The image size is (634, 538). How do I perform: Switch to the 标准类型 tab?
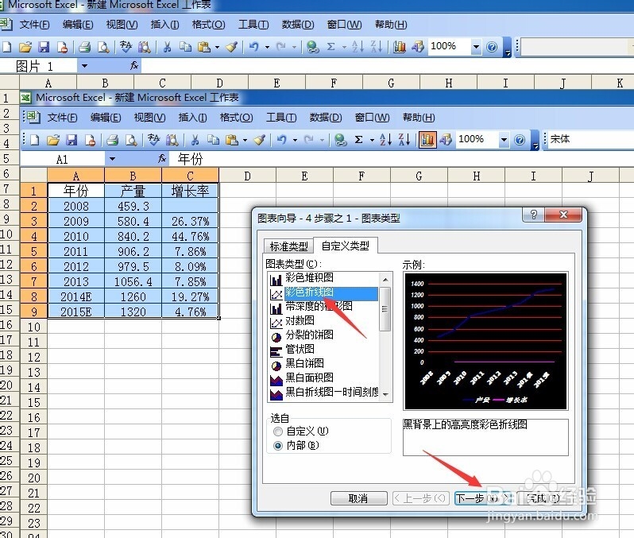click(x=288, y=246)
